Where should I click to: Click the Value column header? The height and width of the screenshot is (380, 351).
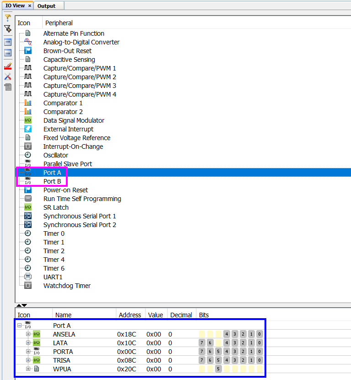(156, 315)
